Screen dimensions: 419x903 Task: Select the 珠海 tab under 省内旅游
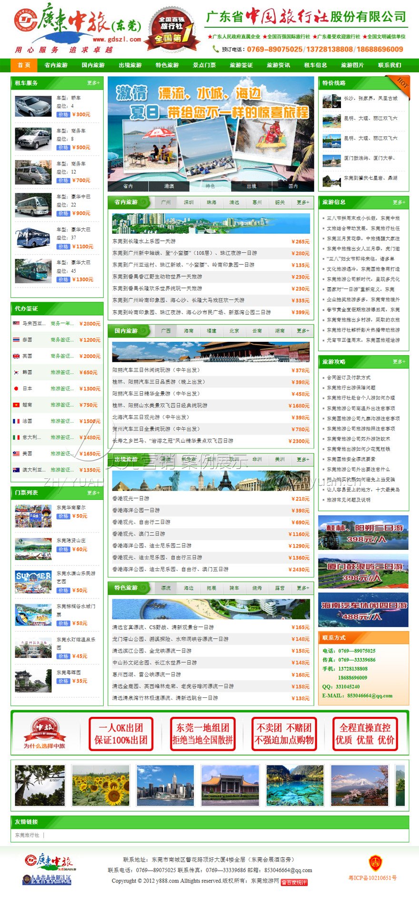click(211, 202)
